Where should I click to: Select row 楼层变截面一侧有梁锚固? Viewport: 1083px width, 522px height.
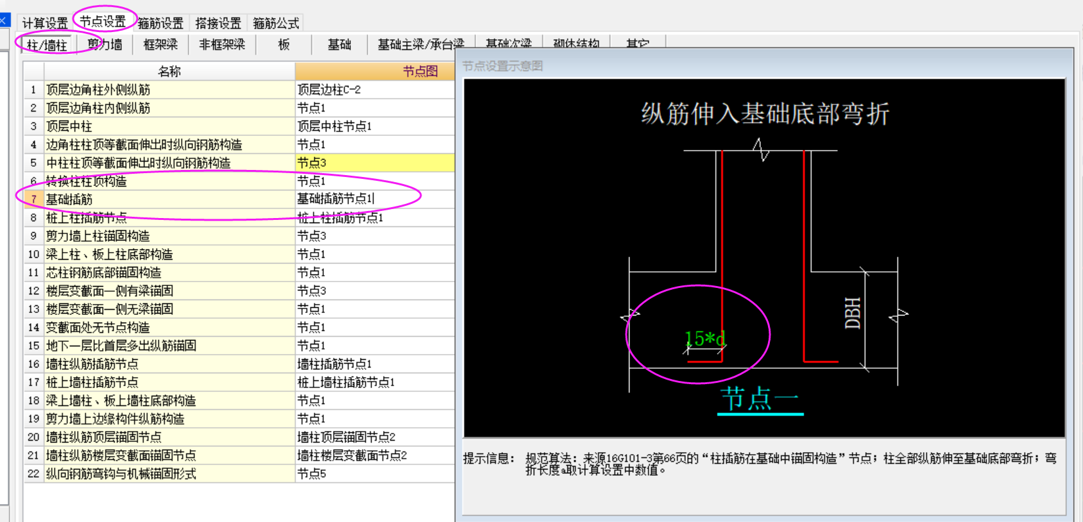pos(169,290)
